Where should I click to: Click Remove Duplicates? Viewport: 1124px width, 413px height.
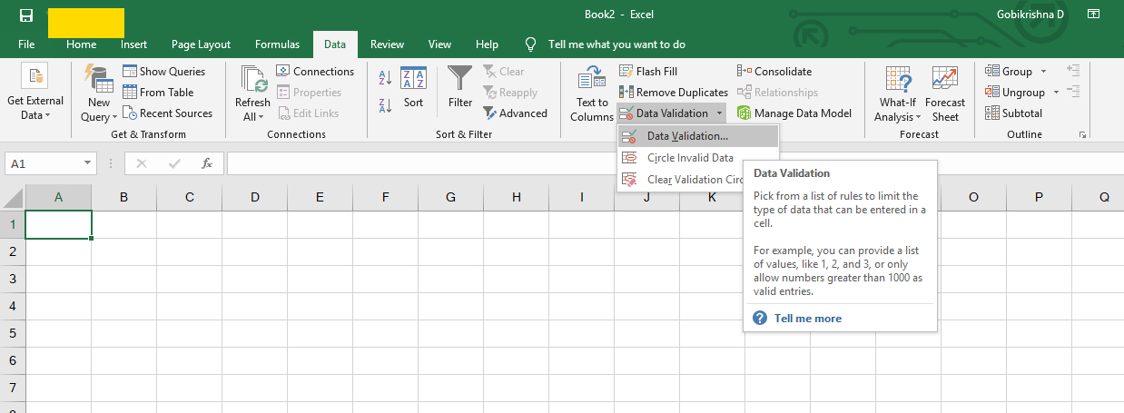click(674, 92)
